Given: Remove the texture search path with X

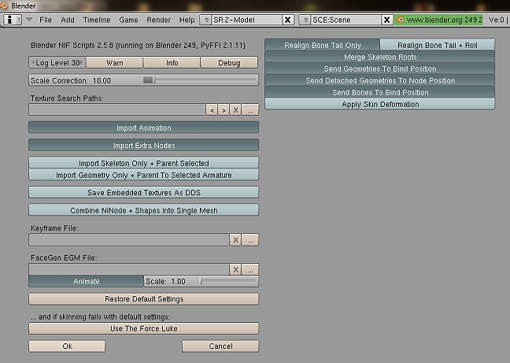Looking at the screenshot, I should pyautogui.click(x=235, y=110).
